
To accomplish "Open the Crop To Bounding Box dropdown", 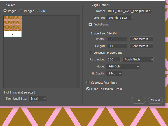I will [x=119, y=18].
